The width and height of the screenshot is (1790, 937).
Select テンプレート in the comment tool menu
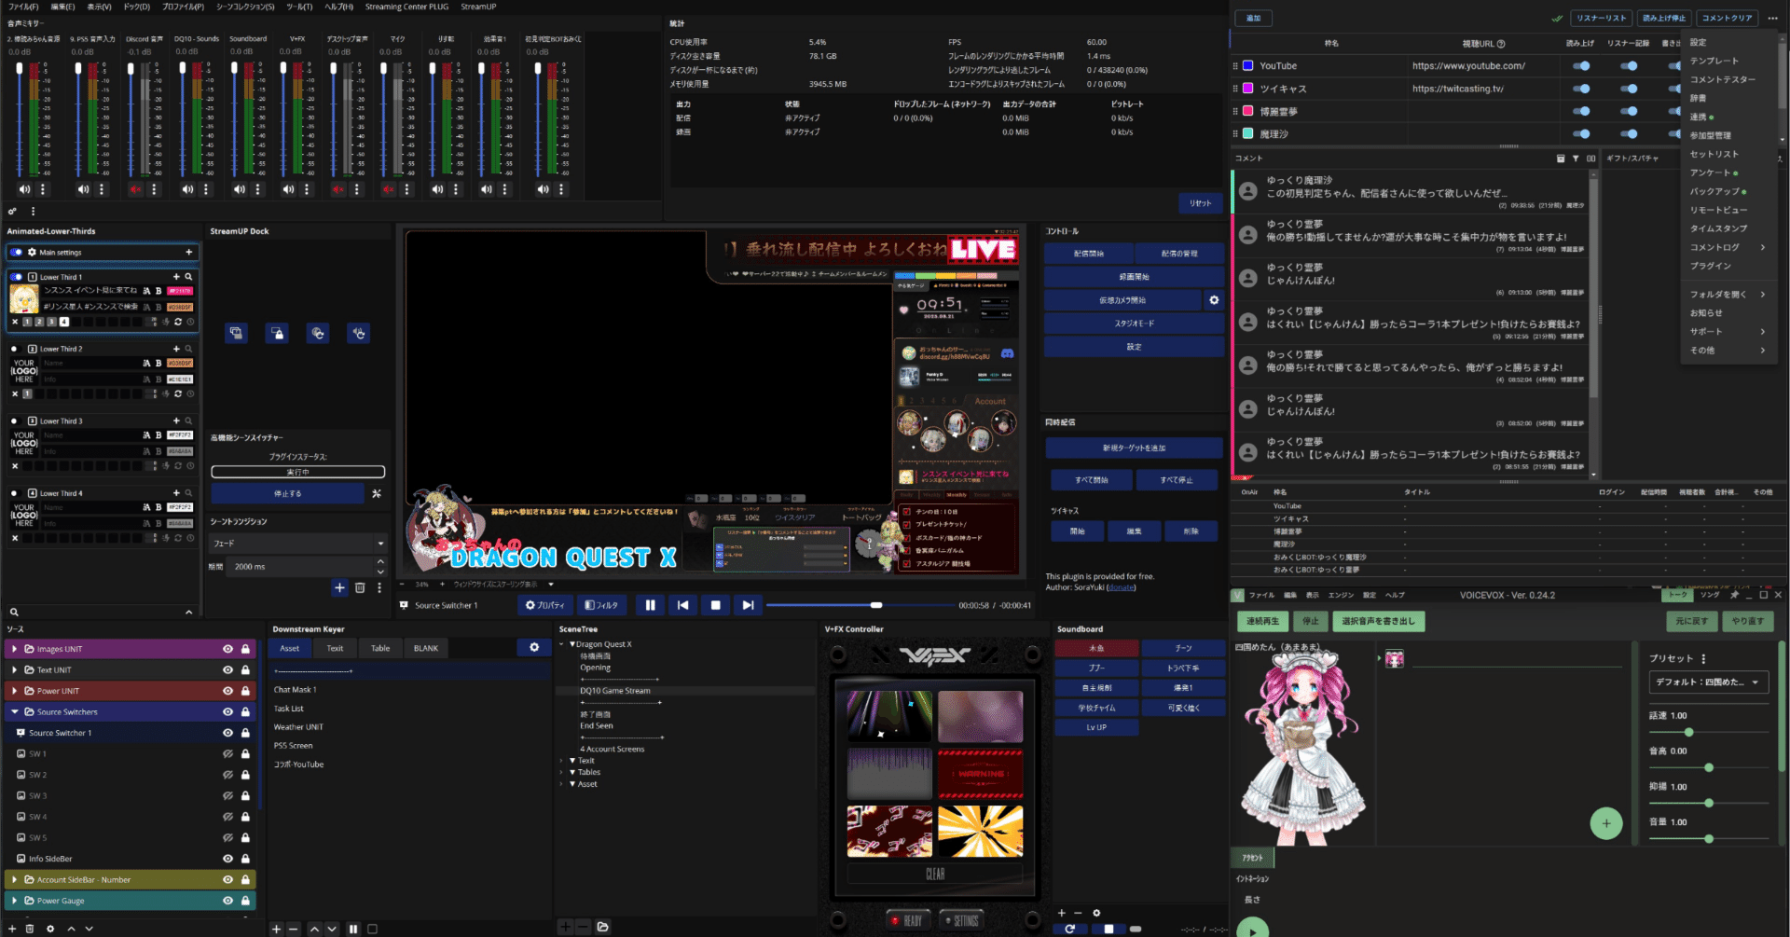point(1714,61)
